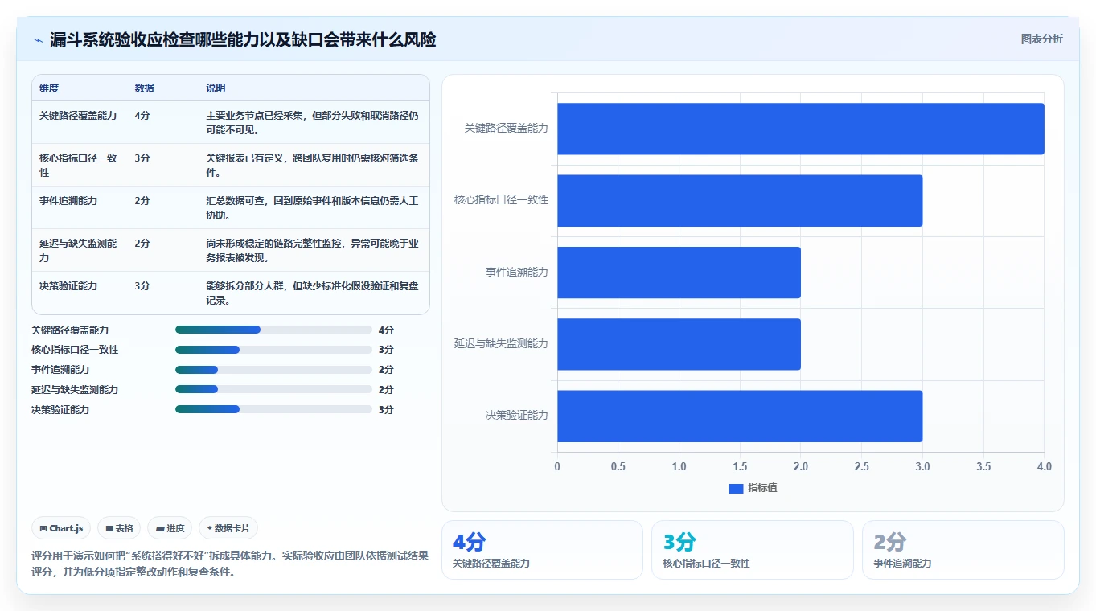Screen dimensions: 1096x611
Task: Click the 事件追溯能力 table row name
Action: [68, 201]
